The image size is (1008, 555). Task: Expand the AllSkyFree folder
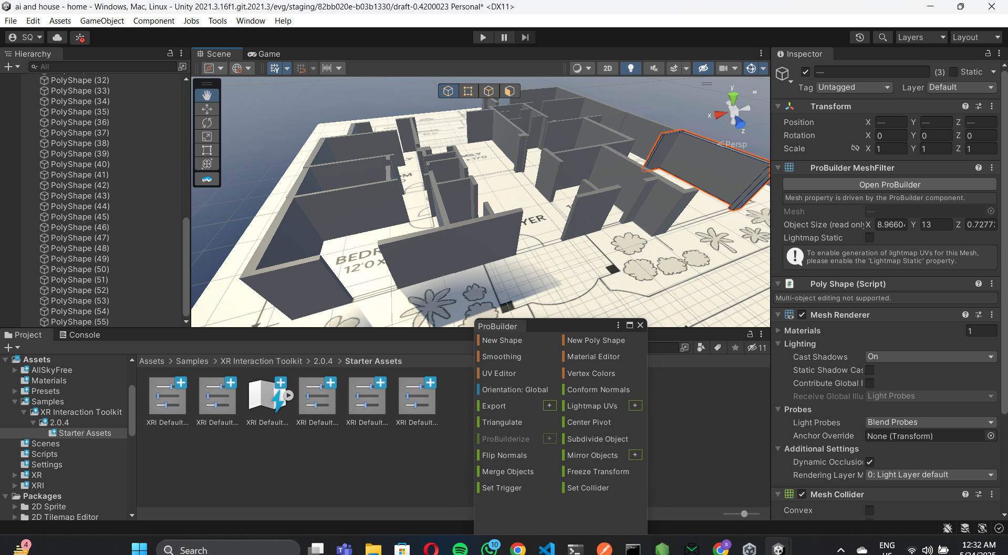click(15, 370)
